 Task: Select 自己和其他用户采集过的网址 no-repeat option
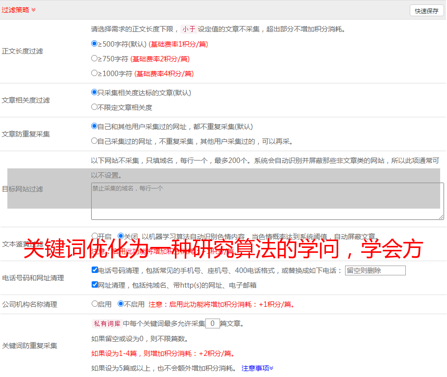point(95,126)
